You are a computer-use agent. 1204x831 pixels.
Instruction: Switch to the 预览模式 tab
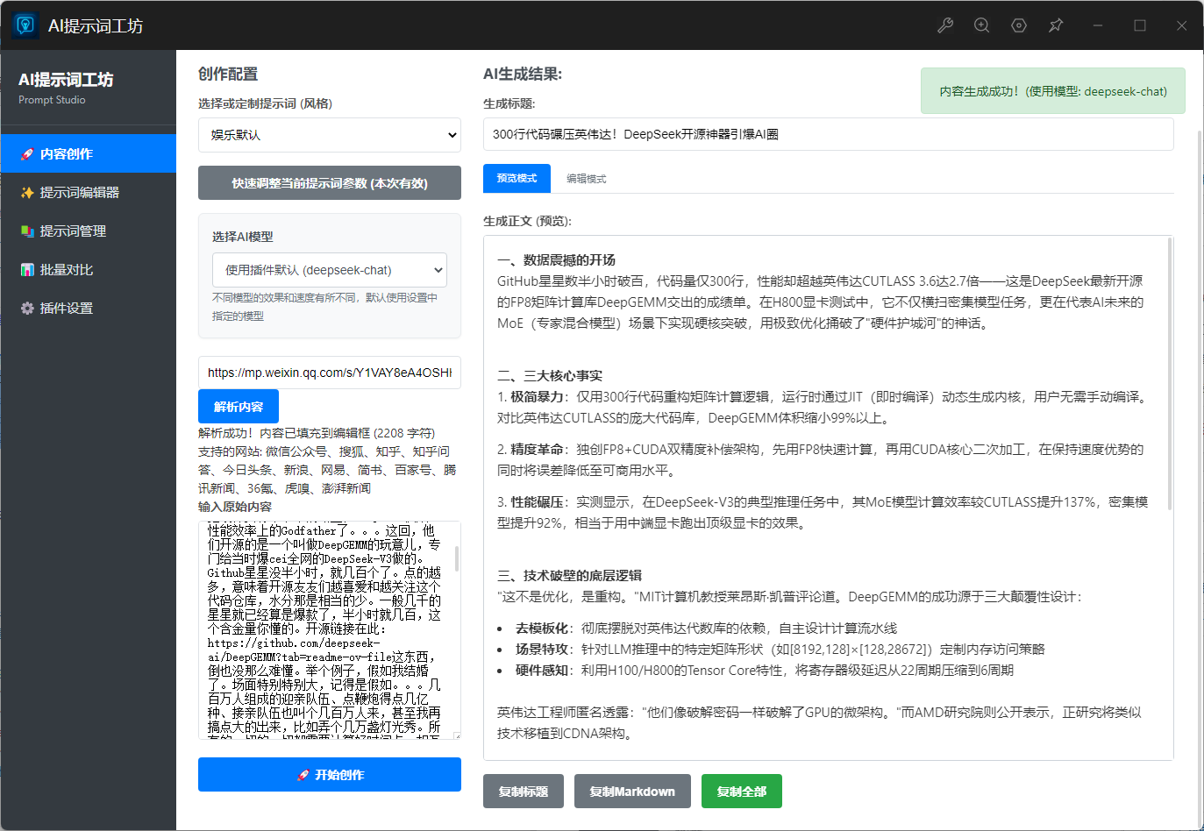[x=517, y=178]
